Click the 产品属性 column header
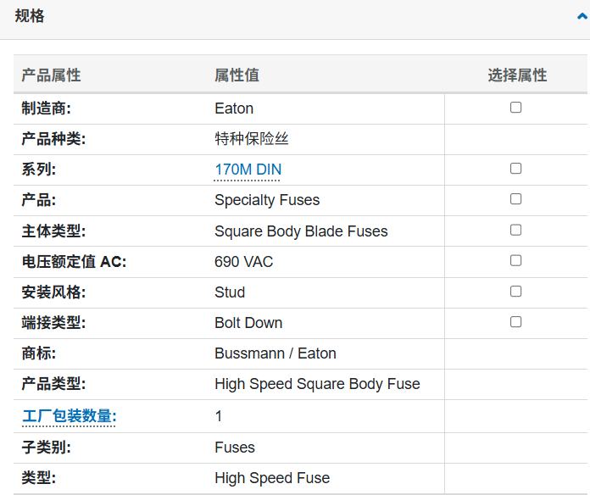Image resolution: width=590 pixels, height=495 pixels. point(51,75)
